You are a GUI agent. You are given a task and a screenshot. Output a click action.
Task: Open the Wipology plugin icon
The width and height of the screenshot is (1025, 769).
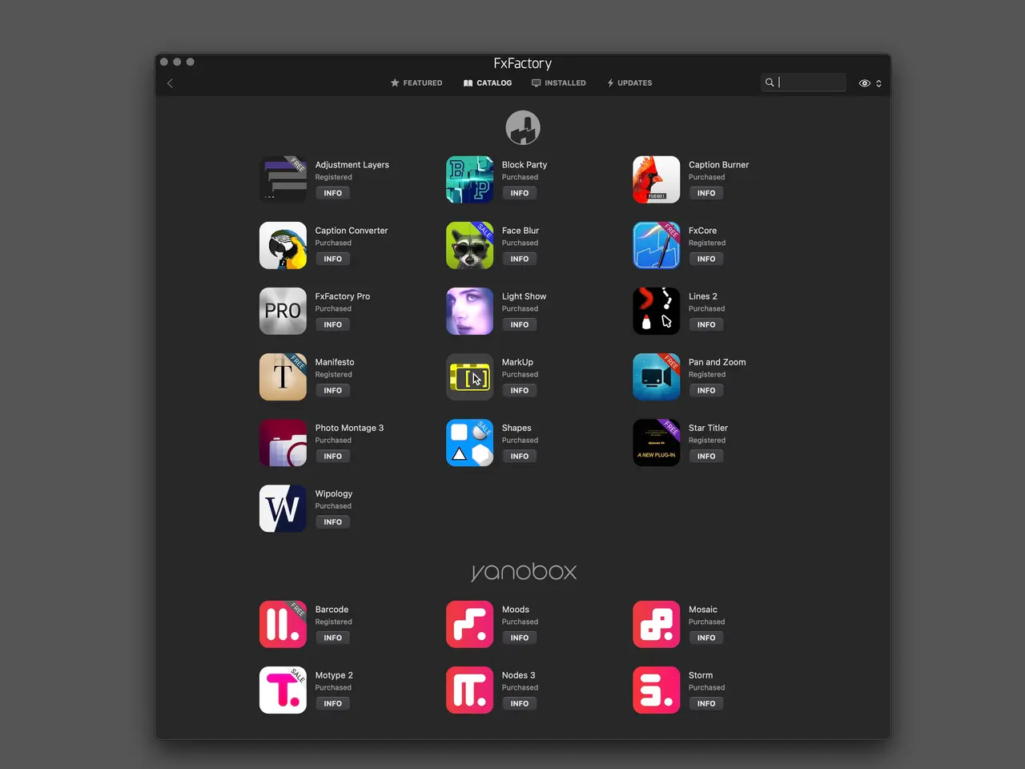coord(283,508)
